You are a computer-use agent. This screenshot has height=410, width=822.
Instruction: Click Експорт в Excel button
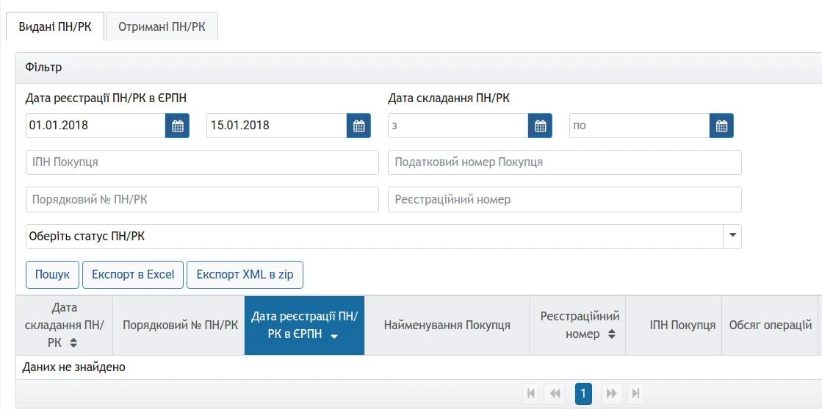point(133,275)
